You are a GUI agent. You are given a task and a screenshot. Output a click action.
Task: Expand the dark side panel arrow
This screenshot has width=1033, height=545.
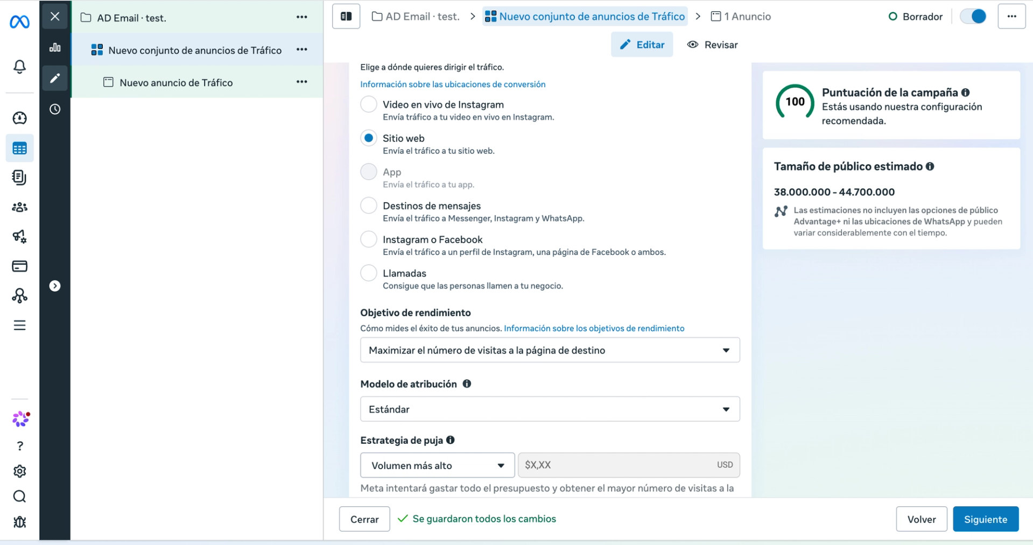tap(55, 286)
